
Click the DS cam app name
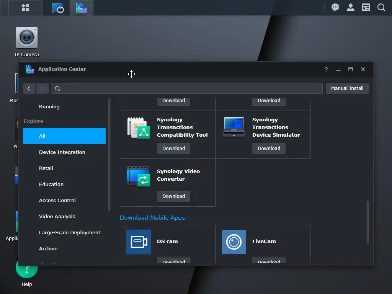click(167, 242)
